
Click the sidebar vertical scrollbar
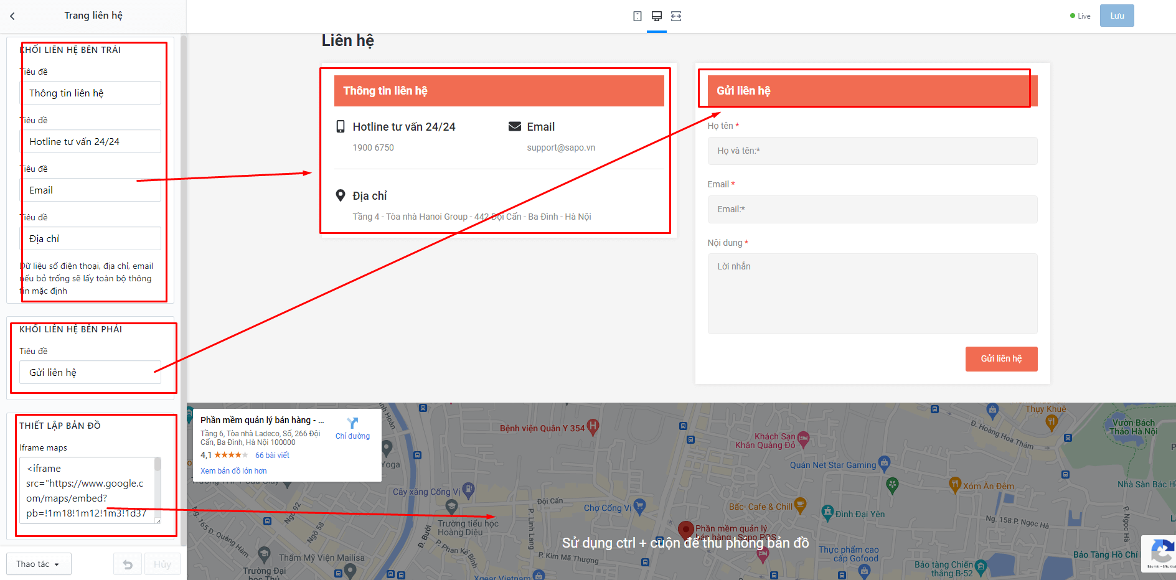pos(184,291)
